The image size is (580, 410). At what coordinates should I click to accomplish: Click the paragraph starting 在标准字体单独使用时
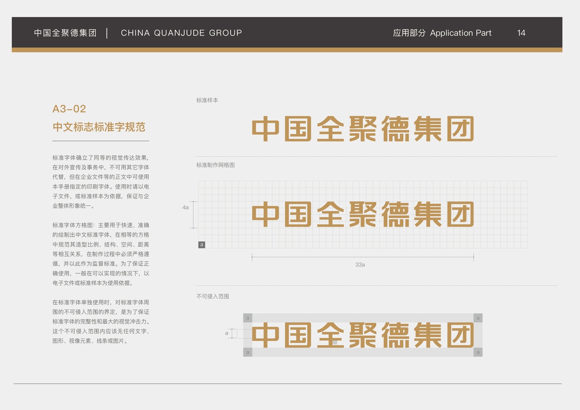coord(101,321)
